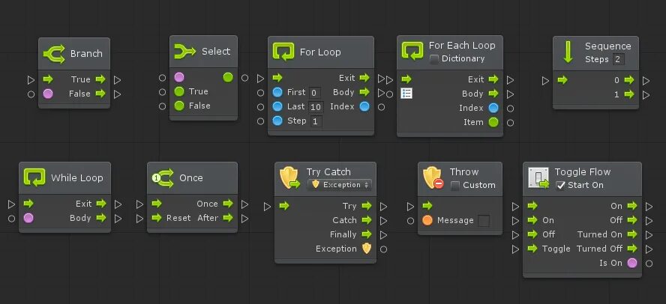Click the While Loop node icon

coord(34,177)
